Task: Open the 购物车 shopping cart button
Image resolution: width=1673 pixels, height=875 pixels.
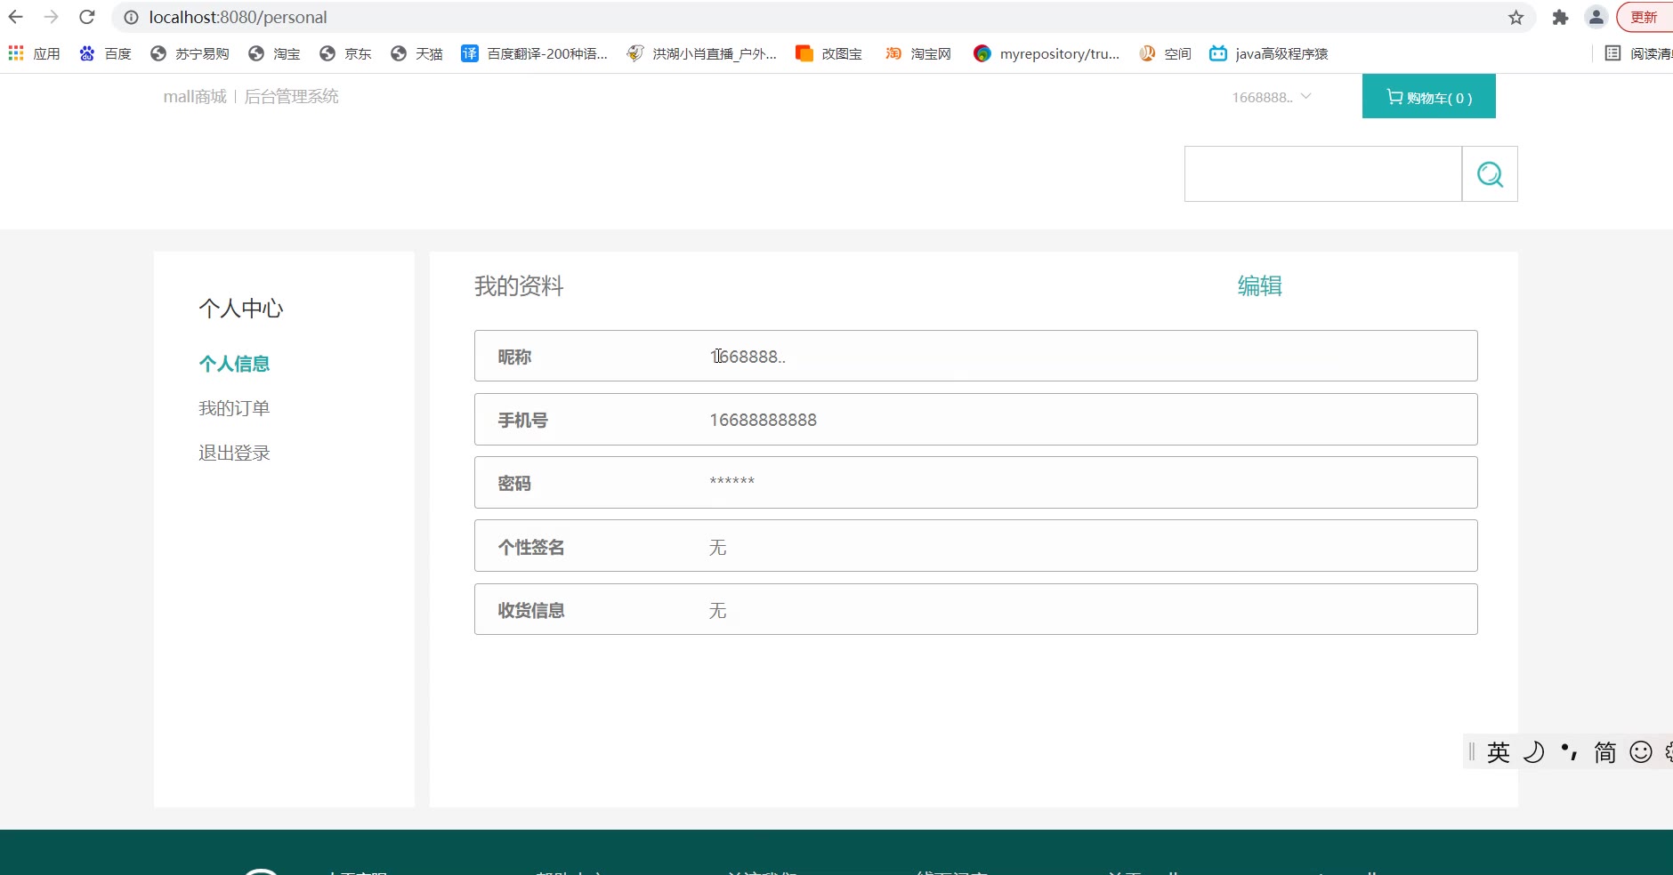Action: pos(1429,97)
